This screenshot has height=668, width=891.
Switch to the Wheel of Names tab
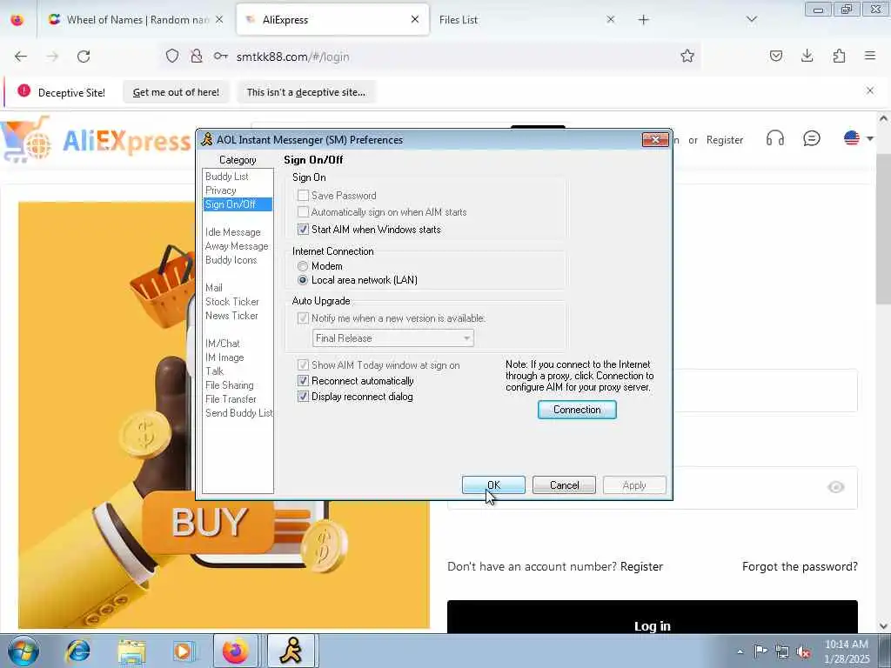tap(136, 19)
